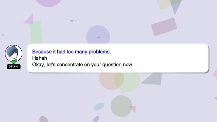
Task: Click the beige square at the top right
Action: point(164,4)
